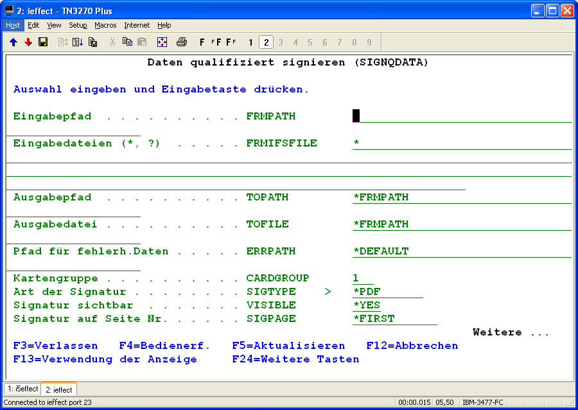Select session 2 button in toolbar
578x410 pixels.
(266, 42)
